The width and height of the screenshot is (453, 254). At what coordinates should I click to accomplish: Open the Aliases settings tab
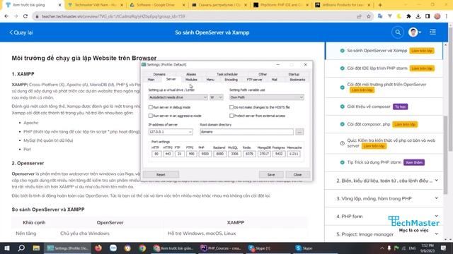(191, 74)
